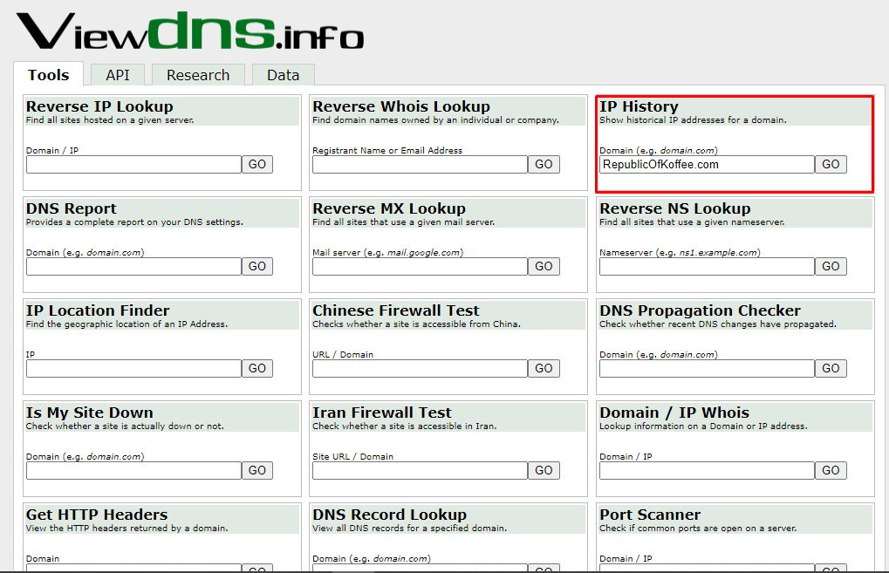Select the Data tab
889x573 pixels.
[283, 74]
